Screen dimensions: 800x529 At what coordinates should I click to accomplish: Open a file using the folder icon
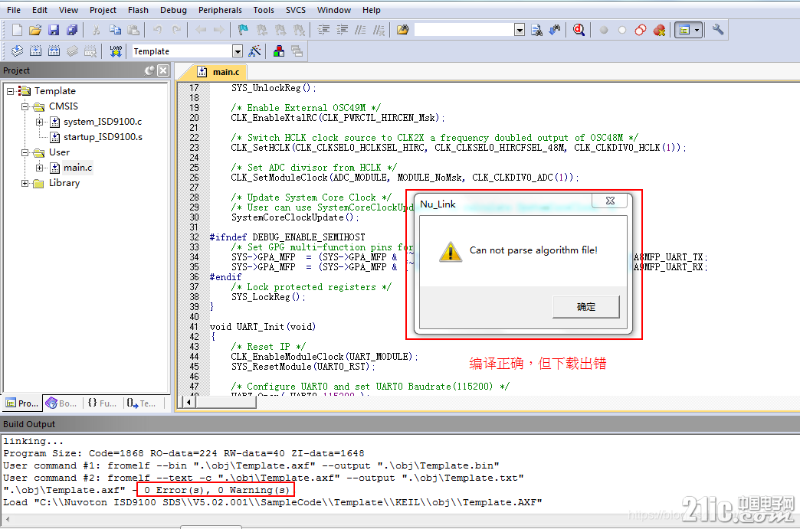click(x=35, y=30)
